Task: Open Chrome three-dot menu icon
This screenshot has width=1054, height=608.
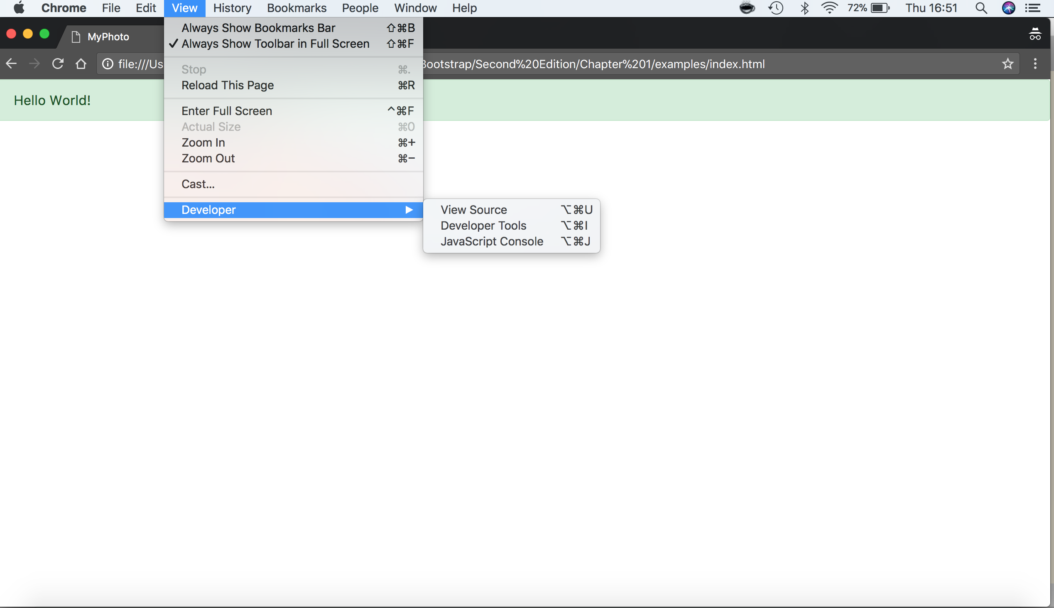Action: 1035,64
